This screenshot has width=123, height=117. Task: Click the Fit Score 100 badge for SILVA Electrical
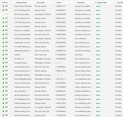point(7,115)
